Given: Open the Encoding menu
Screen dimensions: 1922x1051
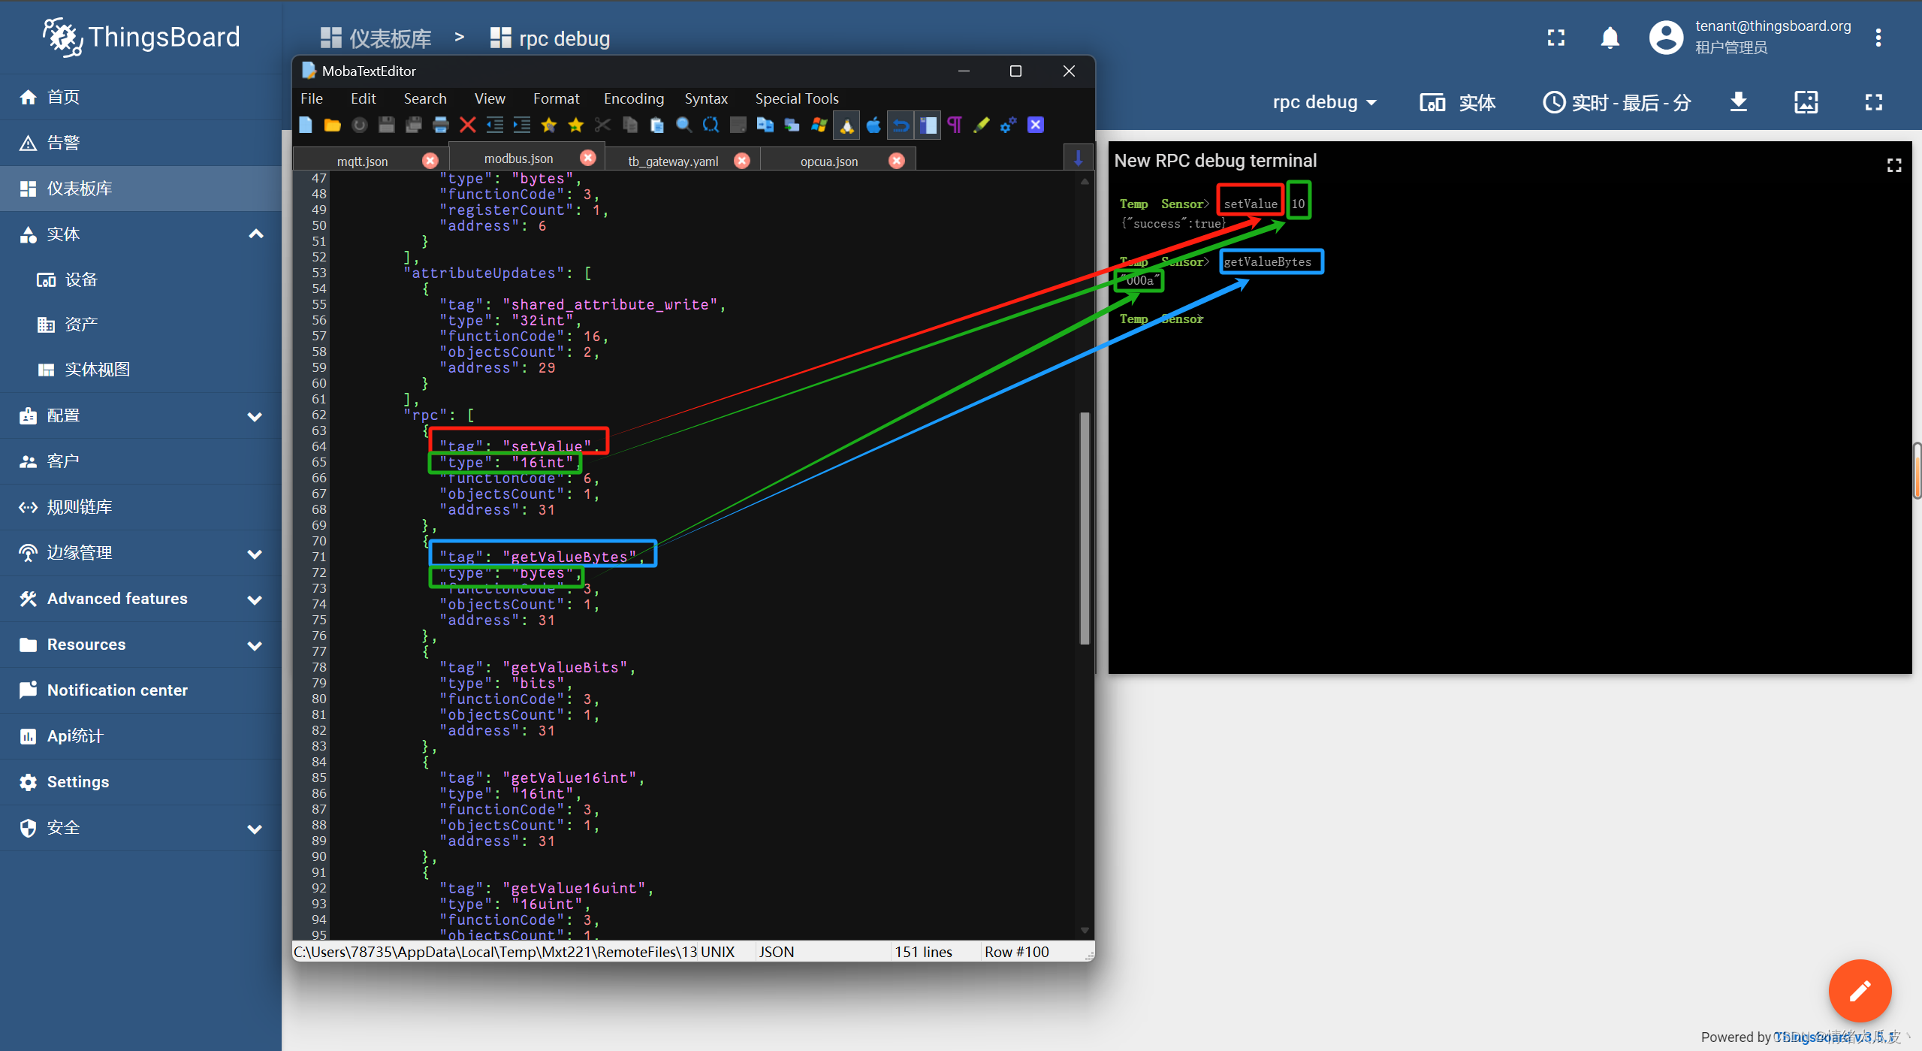Looking at the screenshot, I should [x=633, y=98].
